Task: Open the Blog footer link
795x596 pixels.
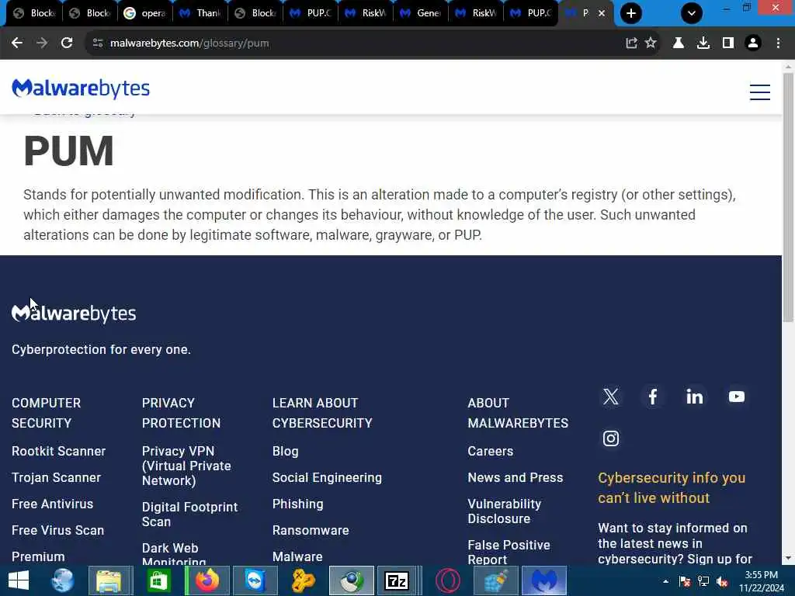Action: pos(286,451)
